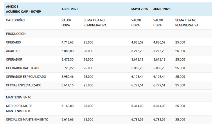The image size is (212, 126).
Task: Select the MANTENIMIENTO section row label
Action: point(19,97)
